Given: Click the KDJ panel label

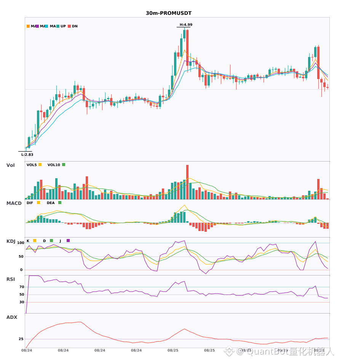Looking at the screenshot, I should click(11, 241).
